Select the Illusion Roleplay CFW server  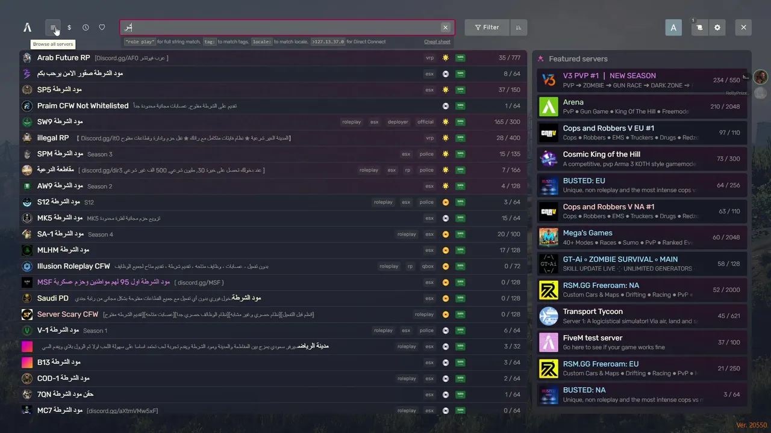[x=273, y=266]
